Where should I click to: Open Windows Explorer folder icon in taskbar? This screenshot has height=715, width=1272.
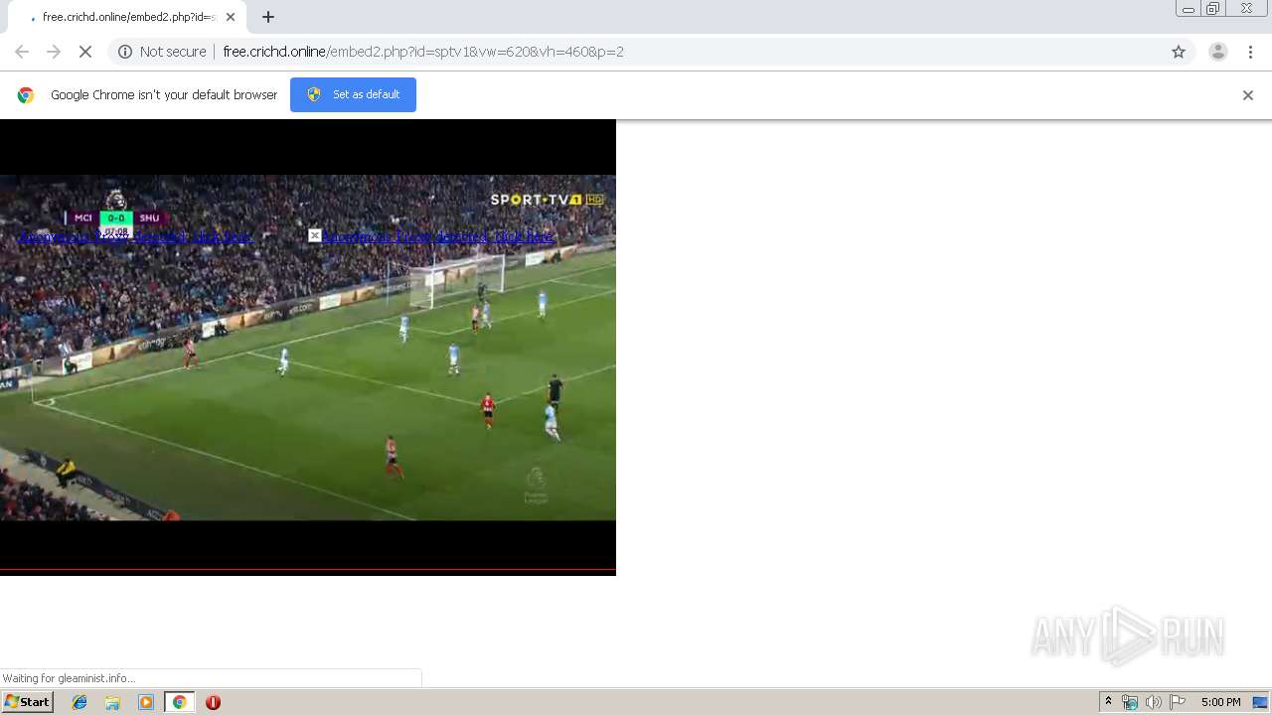(x=112, y=702)
